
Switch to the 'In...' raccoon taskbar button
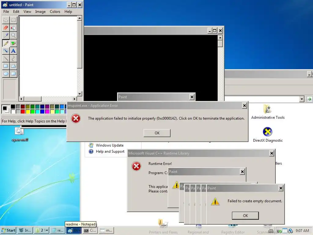[25, 230]
